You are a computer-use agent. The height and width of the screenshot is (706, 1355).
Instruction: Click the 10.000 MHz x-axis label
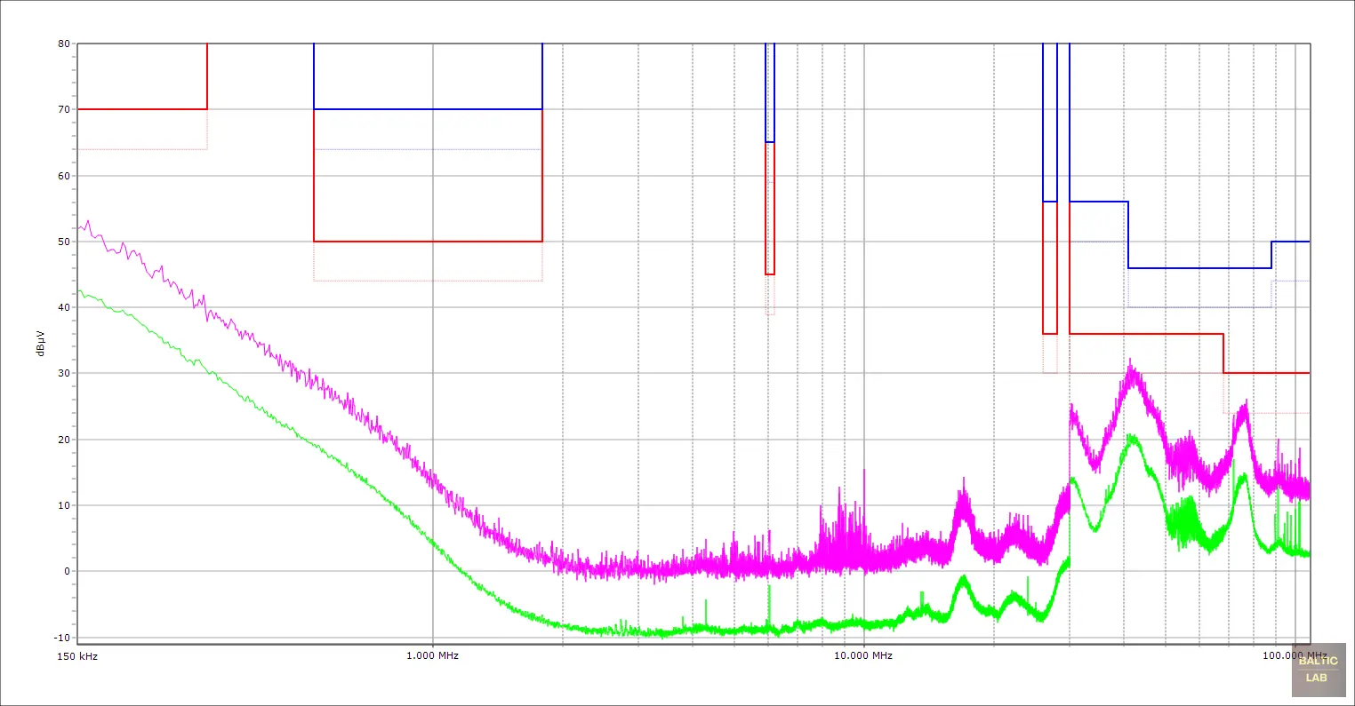point(862,656)
